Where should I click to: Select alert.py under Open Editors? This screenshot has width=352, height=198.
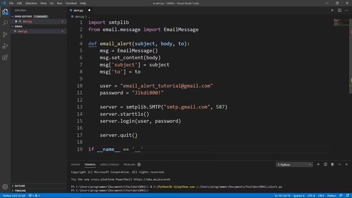point(38,21)
